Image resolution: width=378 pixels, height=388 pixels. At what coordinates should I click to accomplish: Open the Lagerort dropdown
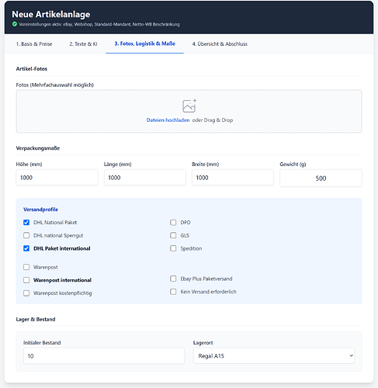pos(274,355)
